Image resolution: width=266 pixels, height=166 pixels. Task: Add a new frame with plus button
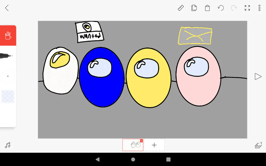154,145
